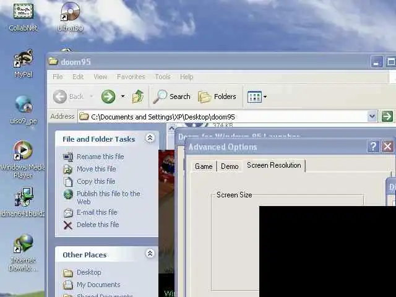This screenshot has width=396, height=297.
Task: Click the green Forward arrow button
Action: (108, 97)
